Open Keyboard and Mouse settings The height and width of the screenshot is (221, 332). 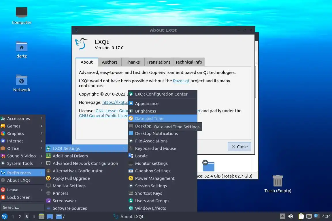click(x=163, y=148)
